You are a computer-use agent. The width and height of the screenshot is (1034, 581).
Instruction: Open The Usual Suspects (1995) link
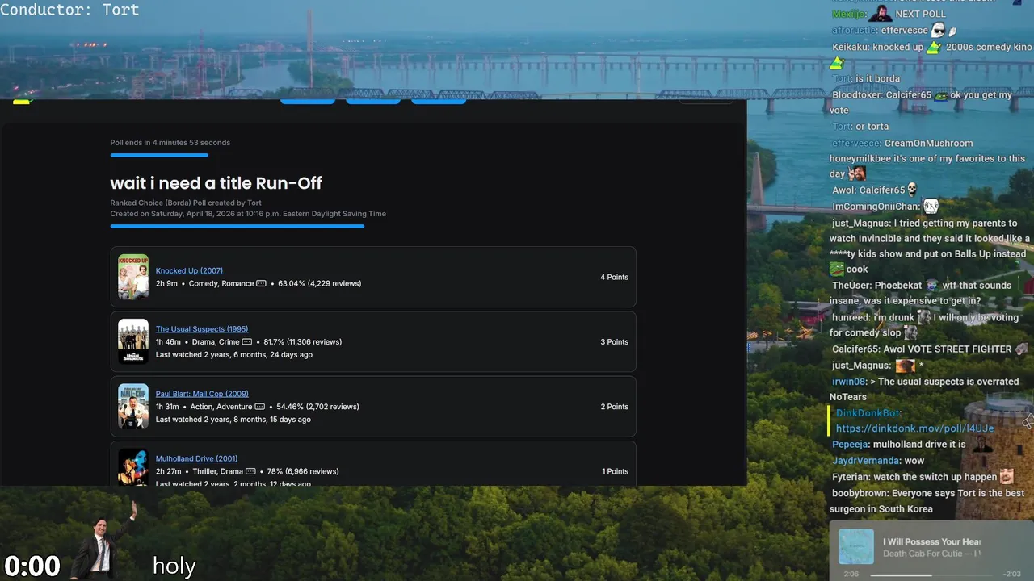tap(202, 329)
